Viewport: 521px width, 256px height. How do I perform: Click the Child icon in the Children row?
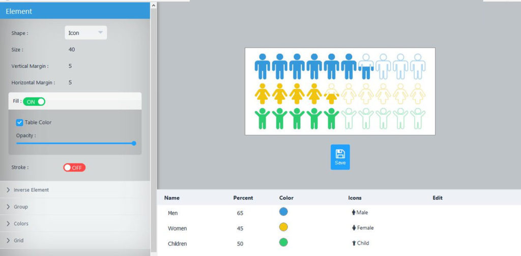tap(354, 243)
